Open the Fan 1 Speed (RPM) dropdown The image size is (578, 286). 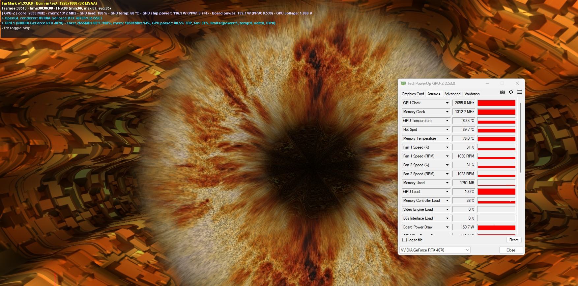447,156
